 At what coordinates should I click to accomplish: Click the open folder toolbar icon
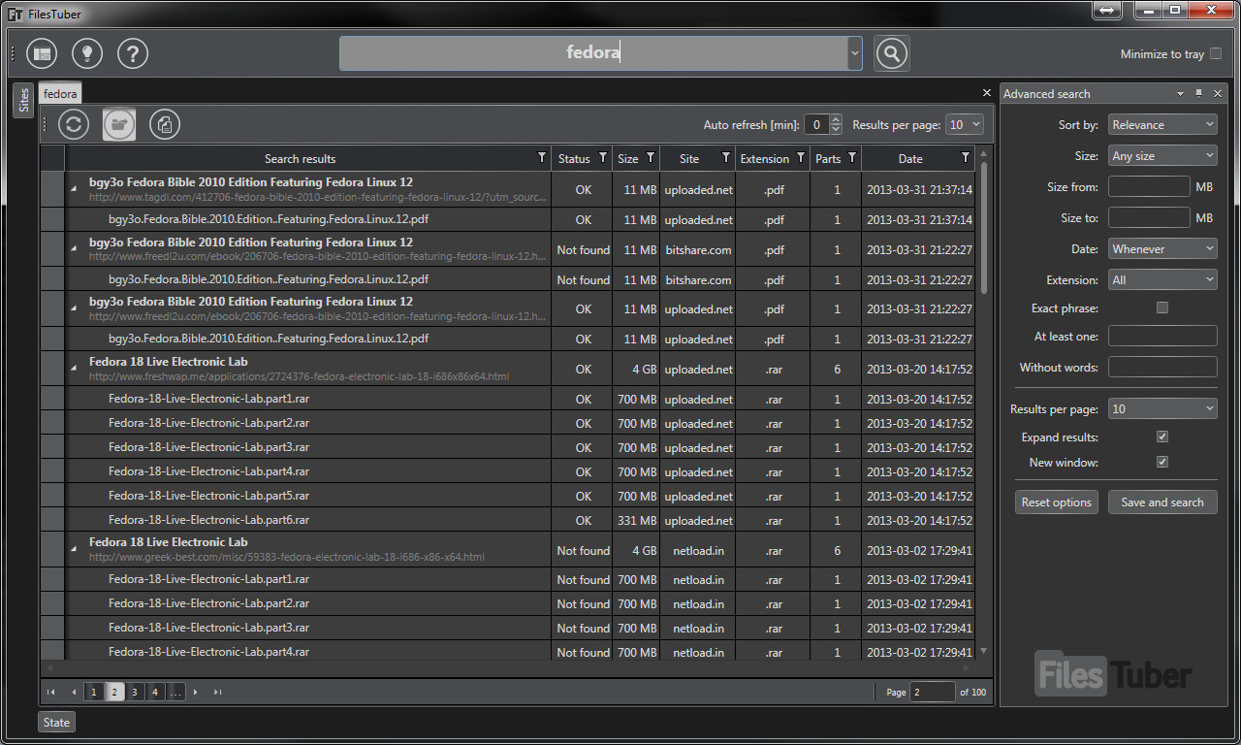pyautogui.click(x=119, y=124)
